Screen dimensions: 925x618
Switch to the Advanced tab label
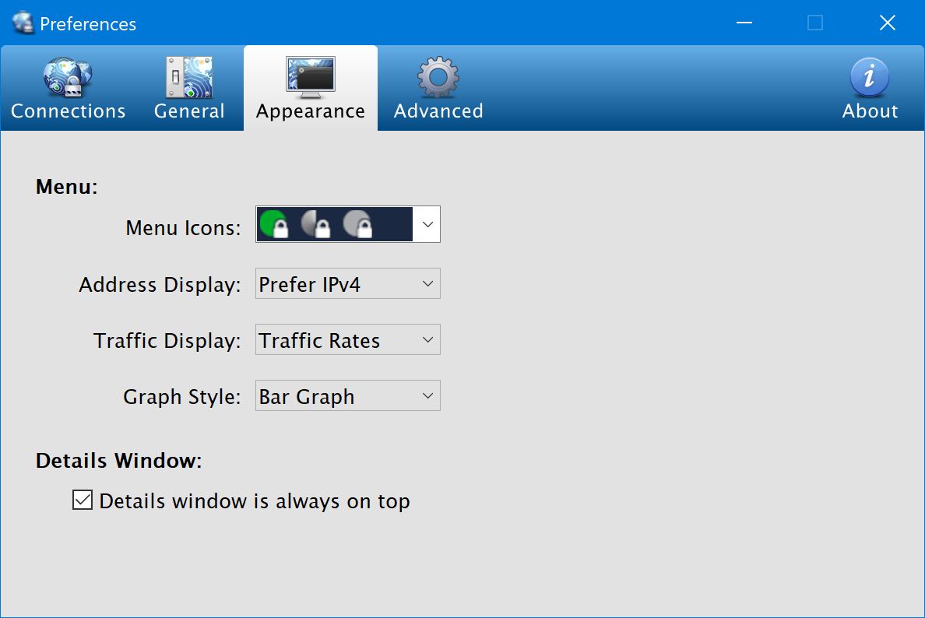tap(438, 111)
